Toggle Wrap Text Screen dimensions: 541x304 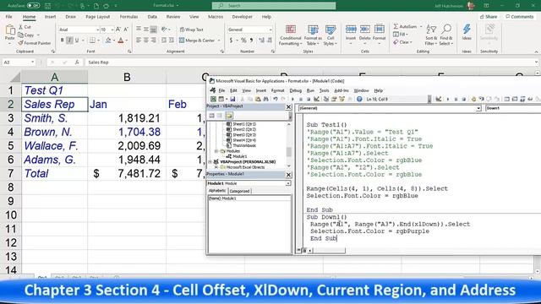coord(192,30)
